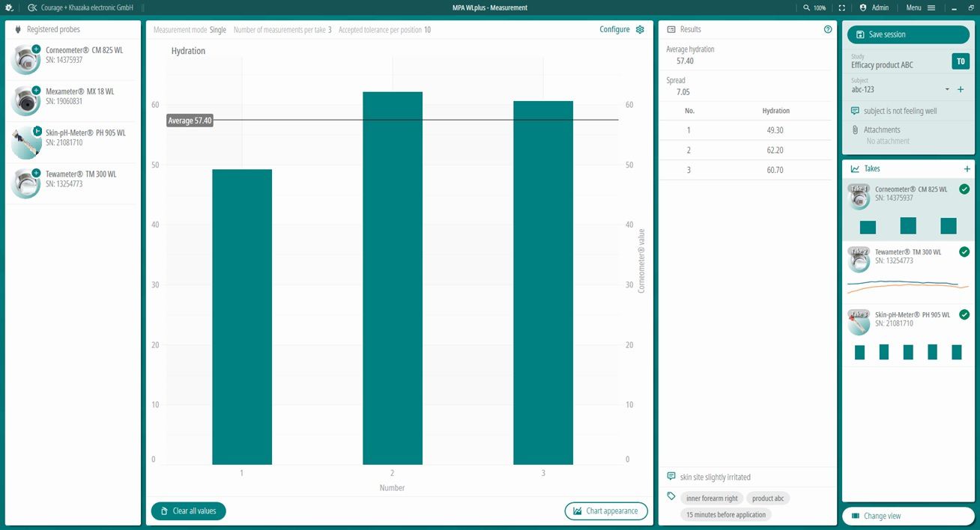Open the Admin user menu

click(874, 7)
